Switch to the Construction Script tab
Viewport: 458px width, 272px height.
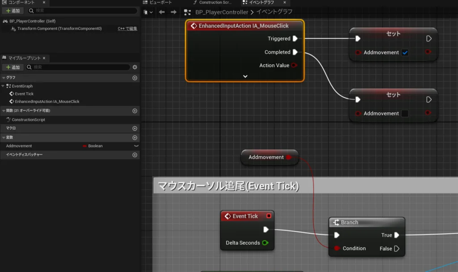point(215,3)
